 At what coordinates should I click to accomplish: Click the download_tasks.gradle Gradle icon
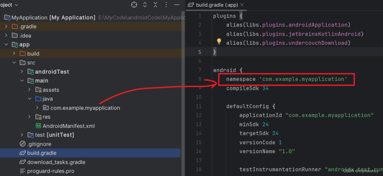tap(22, 162)
